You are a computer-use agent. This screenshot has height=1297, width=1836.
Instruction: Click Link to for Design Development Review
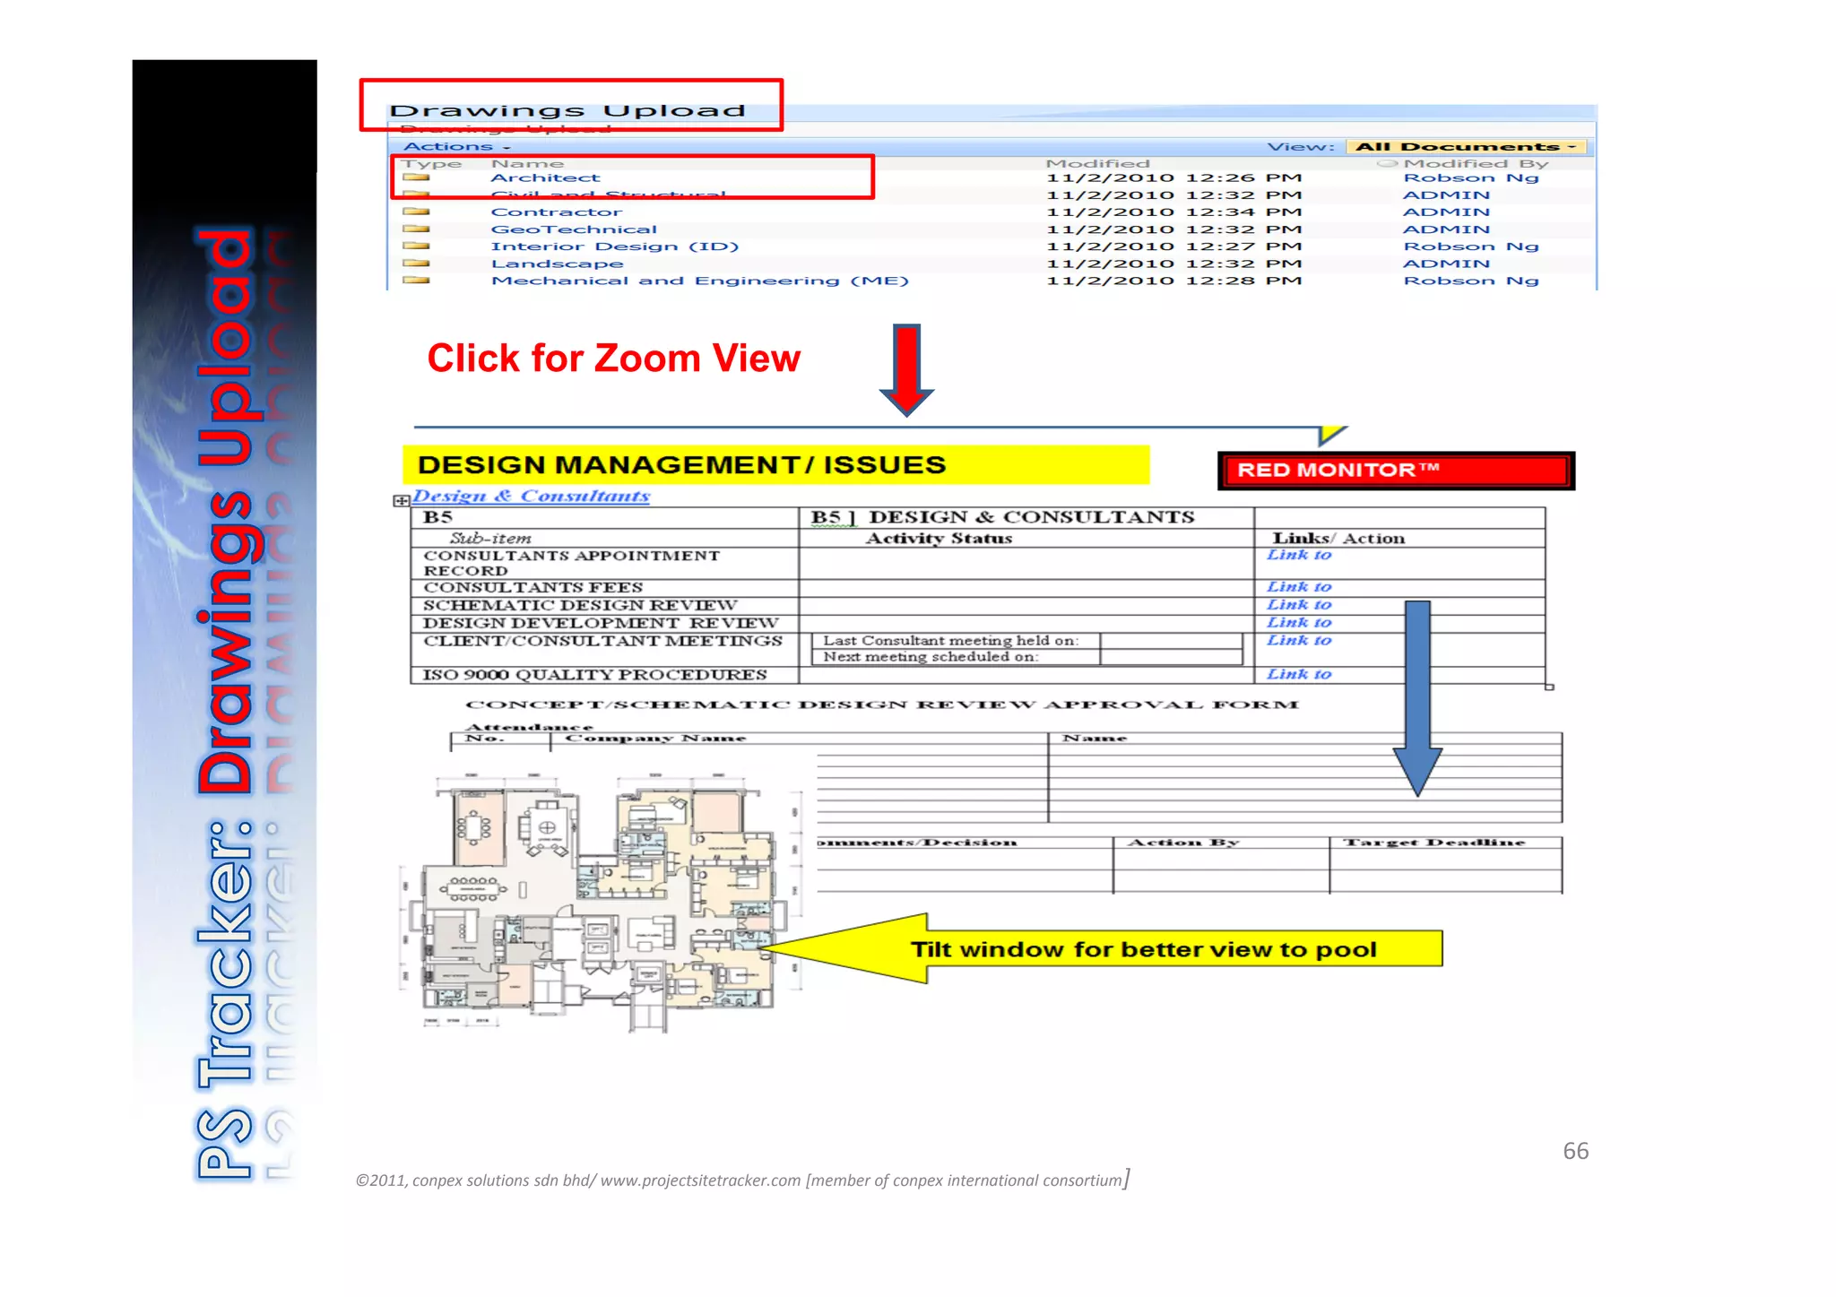1299,623
